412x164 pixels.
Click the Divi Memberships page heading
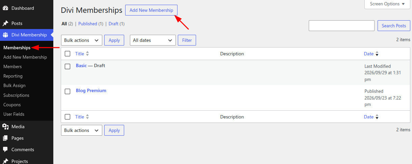(x=91, y=10)
